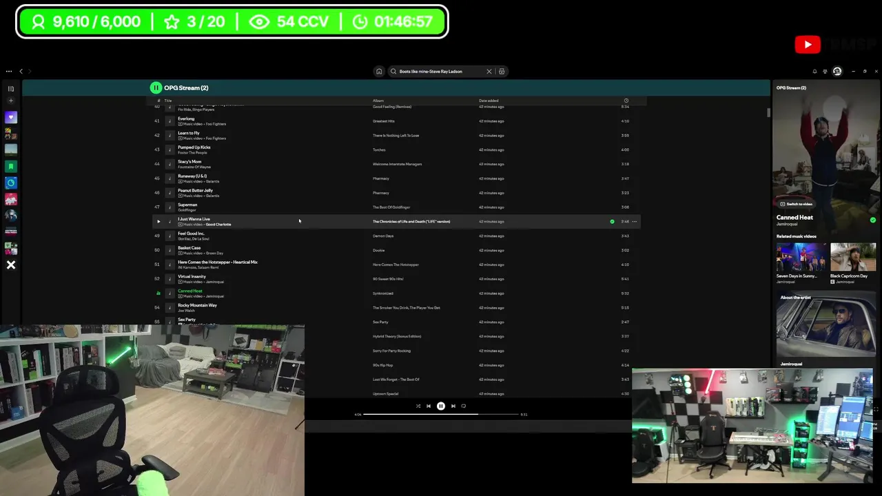Open the blue circle playlist tile in sidebar
This screenshot has height=496, width=882.
pos(11,183)
